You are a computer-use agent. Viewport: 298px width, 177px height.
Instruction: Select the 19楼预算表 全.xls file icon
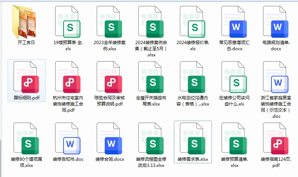pos(68,22)
